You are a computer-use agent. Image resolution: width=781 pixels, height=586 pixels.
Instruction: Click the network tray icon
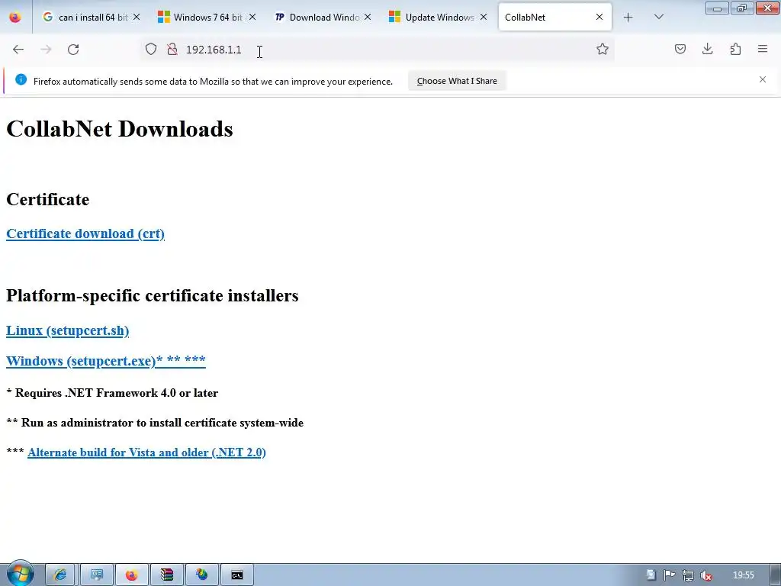[688, 575]
